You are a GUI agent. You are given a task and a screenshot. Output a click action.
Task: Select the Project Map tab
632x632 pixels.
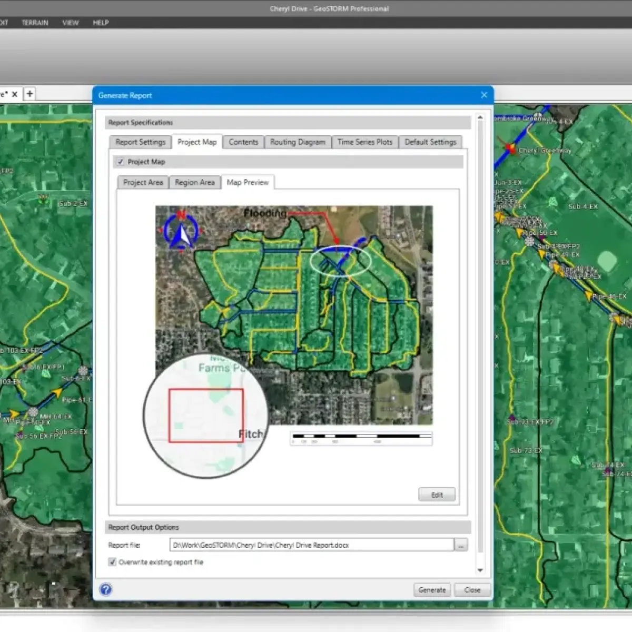pos(197,142)
